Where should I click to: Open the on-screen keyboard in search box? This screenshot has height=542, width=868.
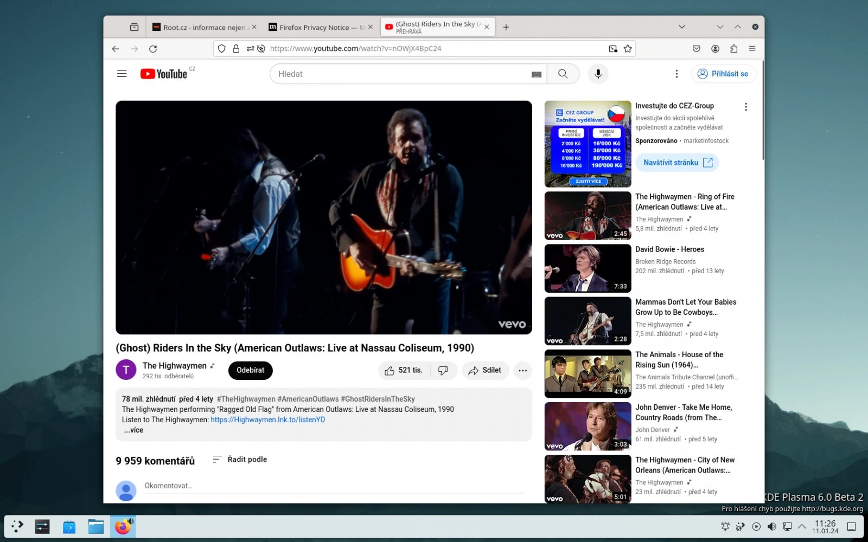537,74
